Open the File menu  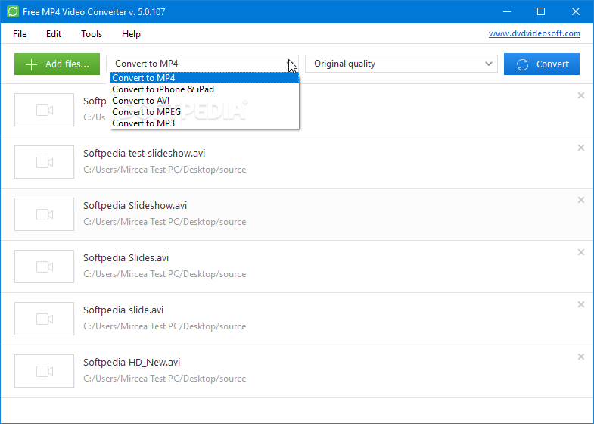[20, 34]
